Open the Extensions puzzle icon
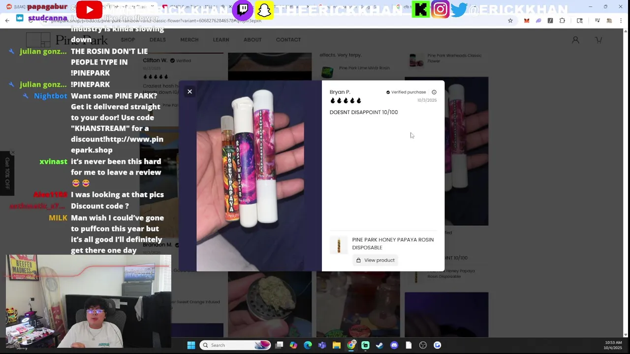The width and height of the screenshot is (630, 354). point(562,21)
